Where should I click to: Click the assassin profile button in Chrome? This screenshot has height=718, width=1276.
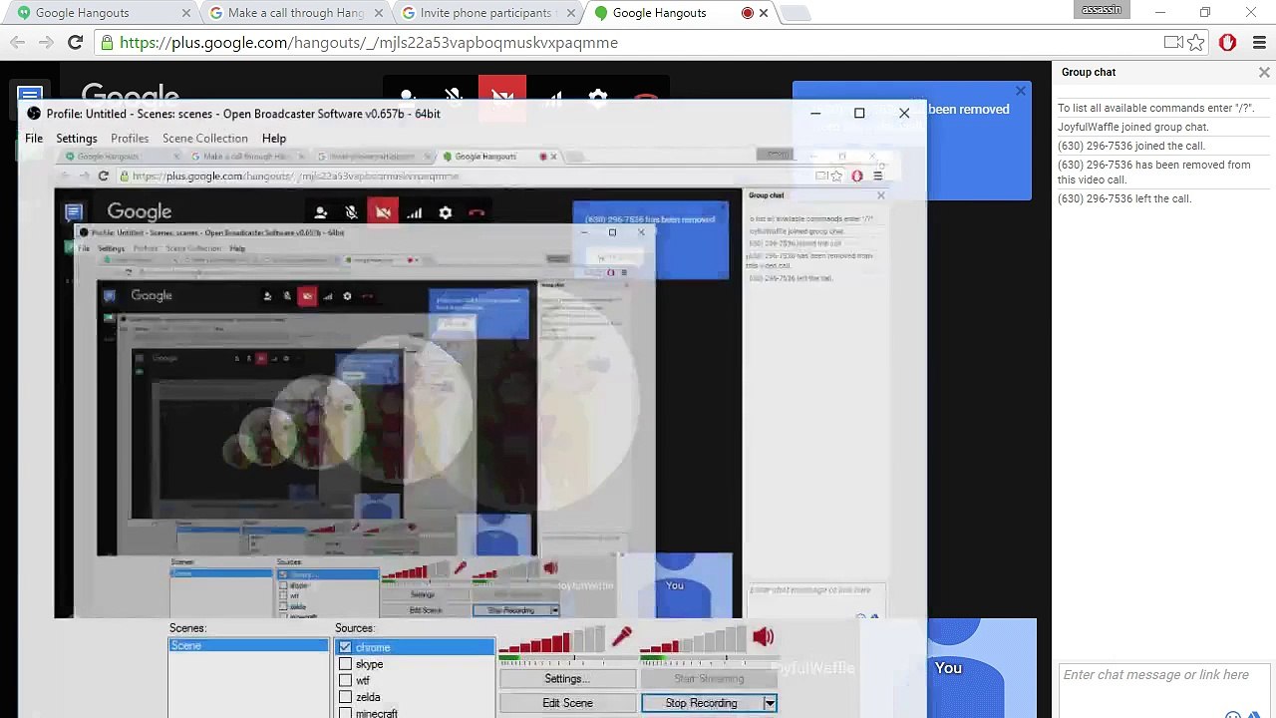1101,10
